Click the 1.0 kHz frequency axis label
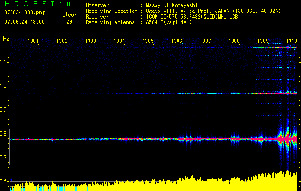The width and height of the screenshot is (301, 191). point(4,86)
